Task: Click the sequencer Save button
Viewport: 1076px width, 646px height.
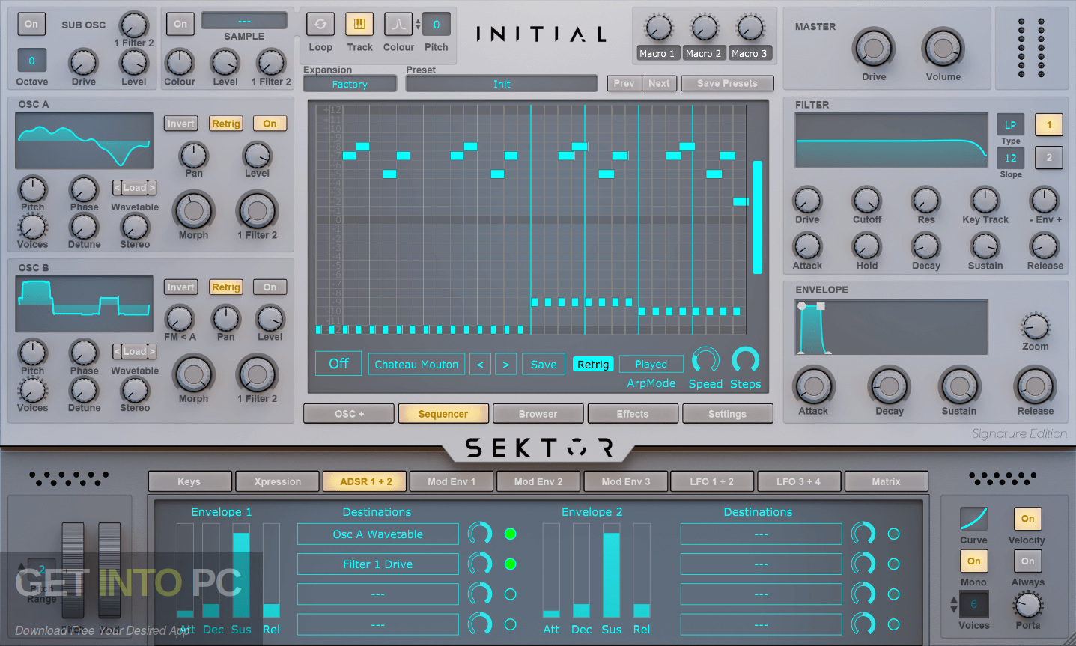Action: [543, 365]
